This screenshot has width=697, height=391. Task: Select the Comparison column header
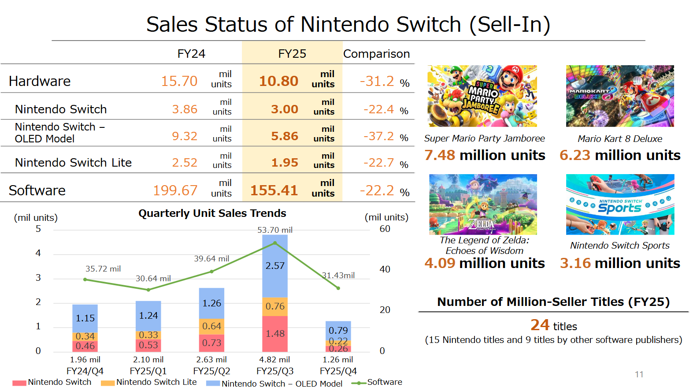pyautogui.click(x=376, y=54)
